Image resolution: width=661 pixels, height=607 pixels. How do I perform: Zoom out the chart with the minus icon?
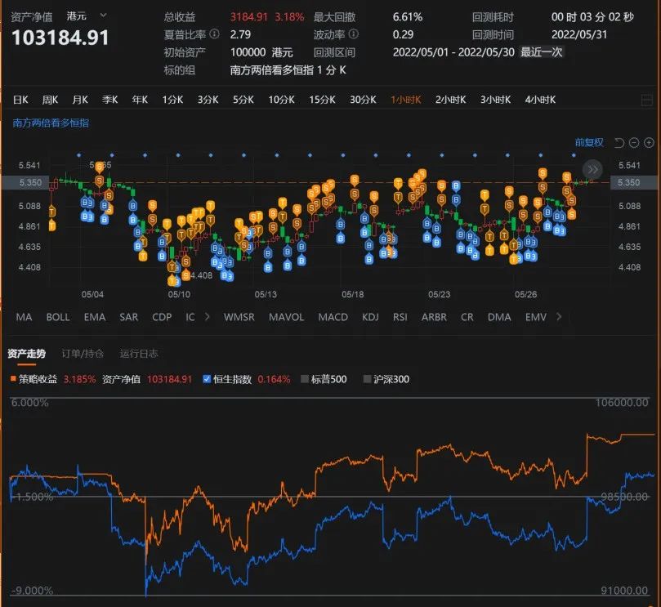pos(634,143)
